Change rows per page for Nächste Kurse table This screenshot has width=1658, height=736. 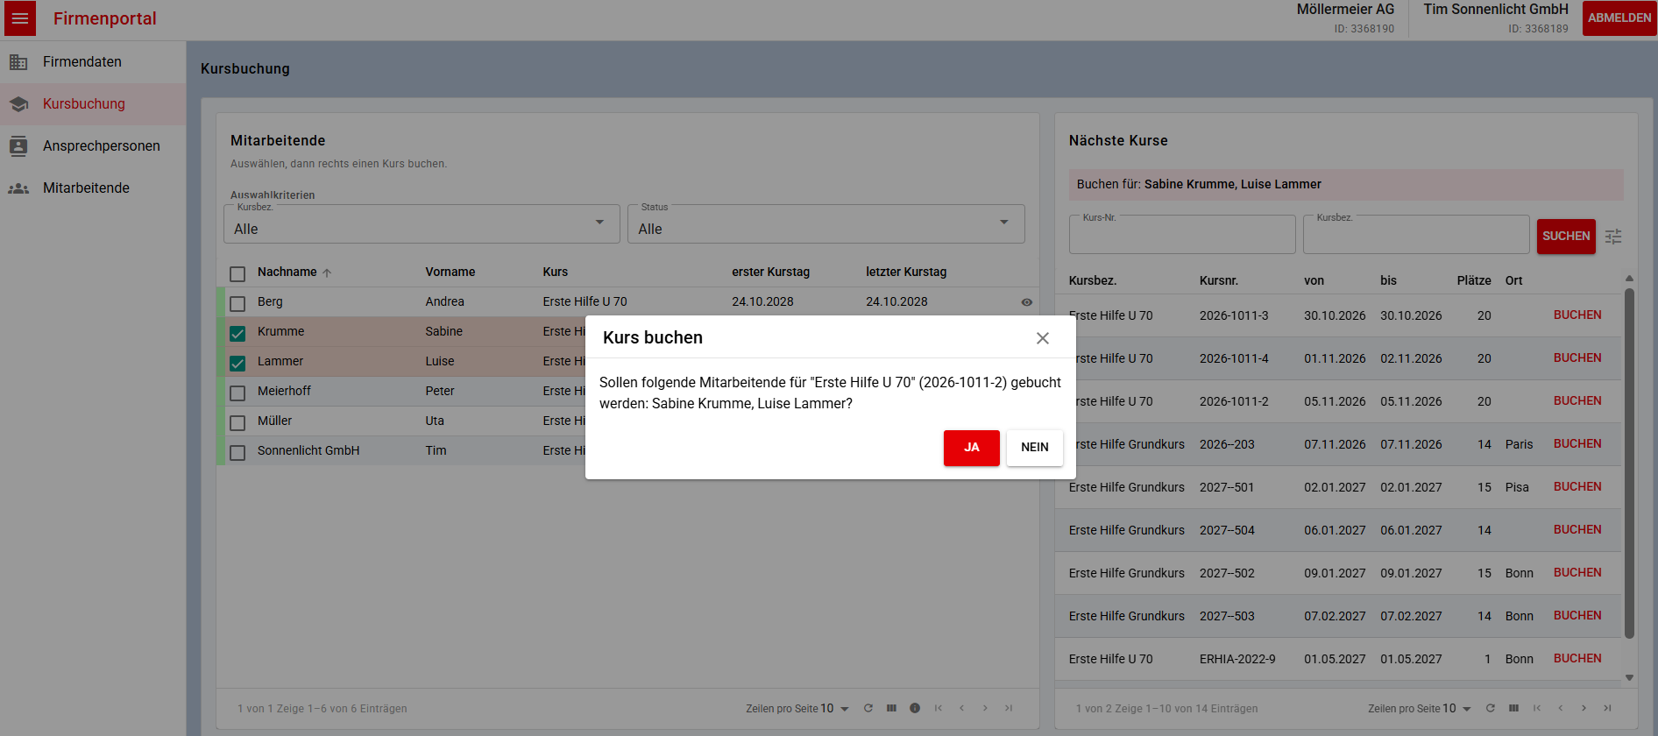click(1457, 708)
